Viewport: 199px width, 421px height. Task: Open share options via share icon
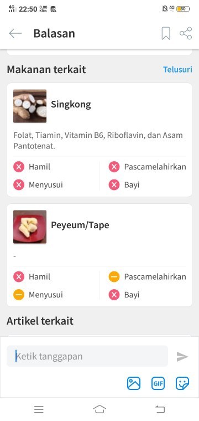(x=186, y=33)
